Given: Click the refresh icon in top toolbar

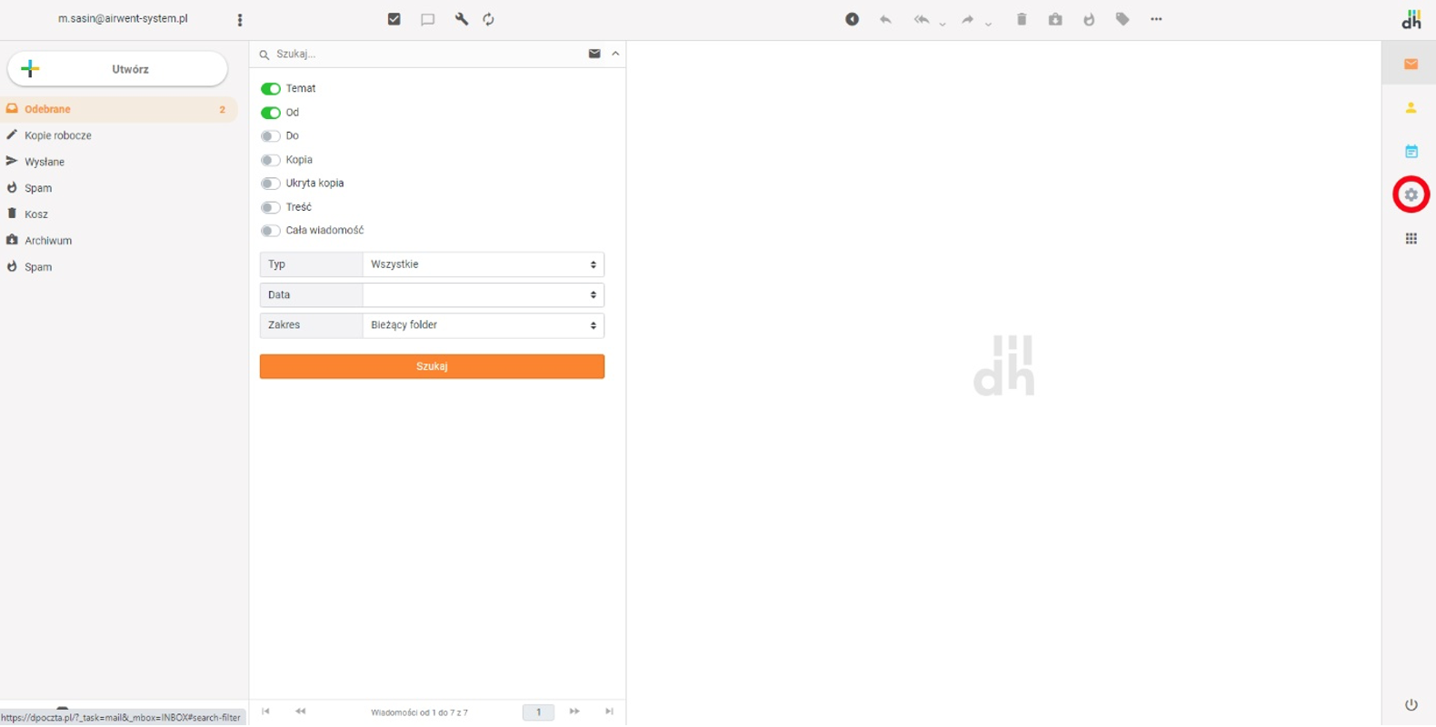Looking at the screenshot, I should pyautogui.click(x=489, y=19).
